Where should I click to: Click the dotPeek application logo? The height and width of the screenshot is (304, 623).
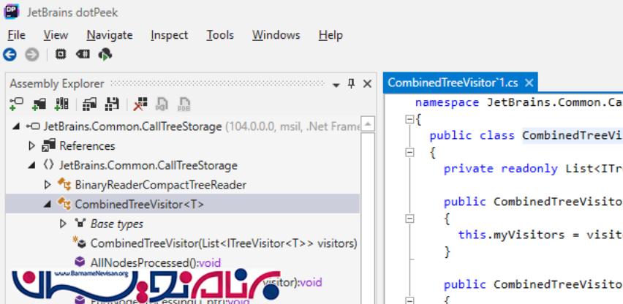click(x=11, y=11)
